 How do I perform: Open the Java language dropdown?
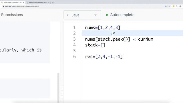(82, 15)
